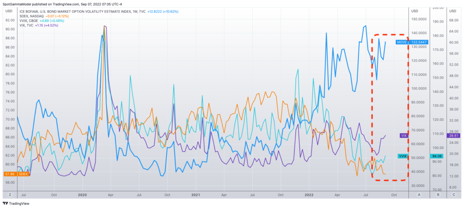Click the 2021 time axis label
Viewport: 464px width, 208px height.
point(196,195)
